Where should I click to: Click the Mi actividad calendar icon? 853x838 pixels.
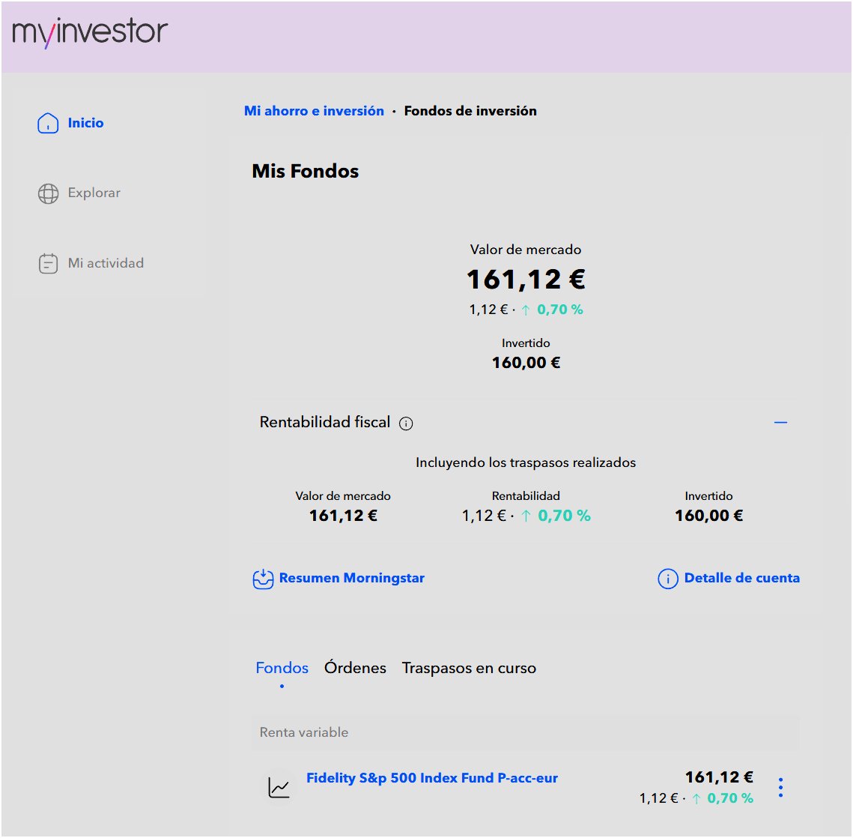point(48,263)
